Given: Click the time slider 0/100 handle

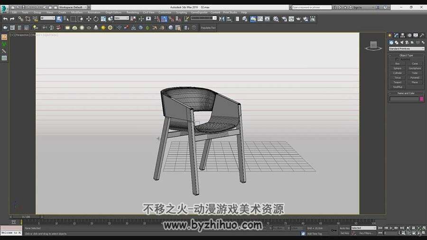Looking at the screenshot, I should point(27,217).
